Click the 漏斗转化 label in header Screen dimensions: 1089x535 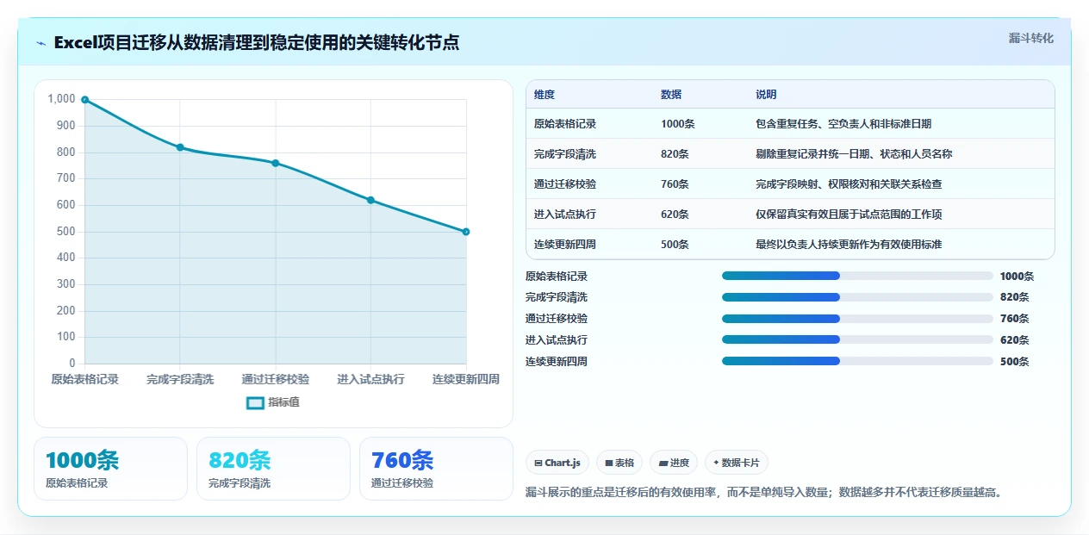1031,38
